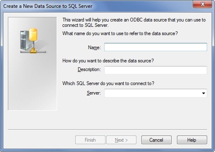Screen dimensions: 215x152
Task: Close the dialog with the red X
Action: (x=202, y=4)
